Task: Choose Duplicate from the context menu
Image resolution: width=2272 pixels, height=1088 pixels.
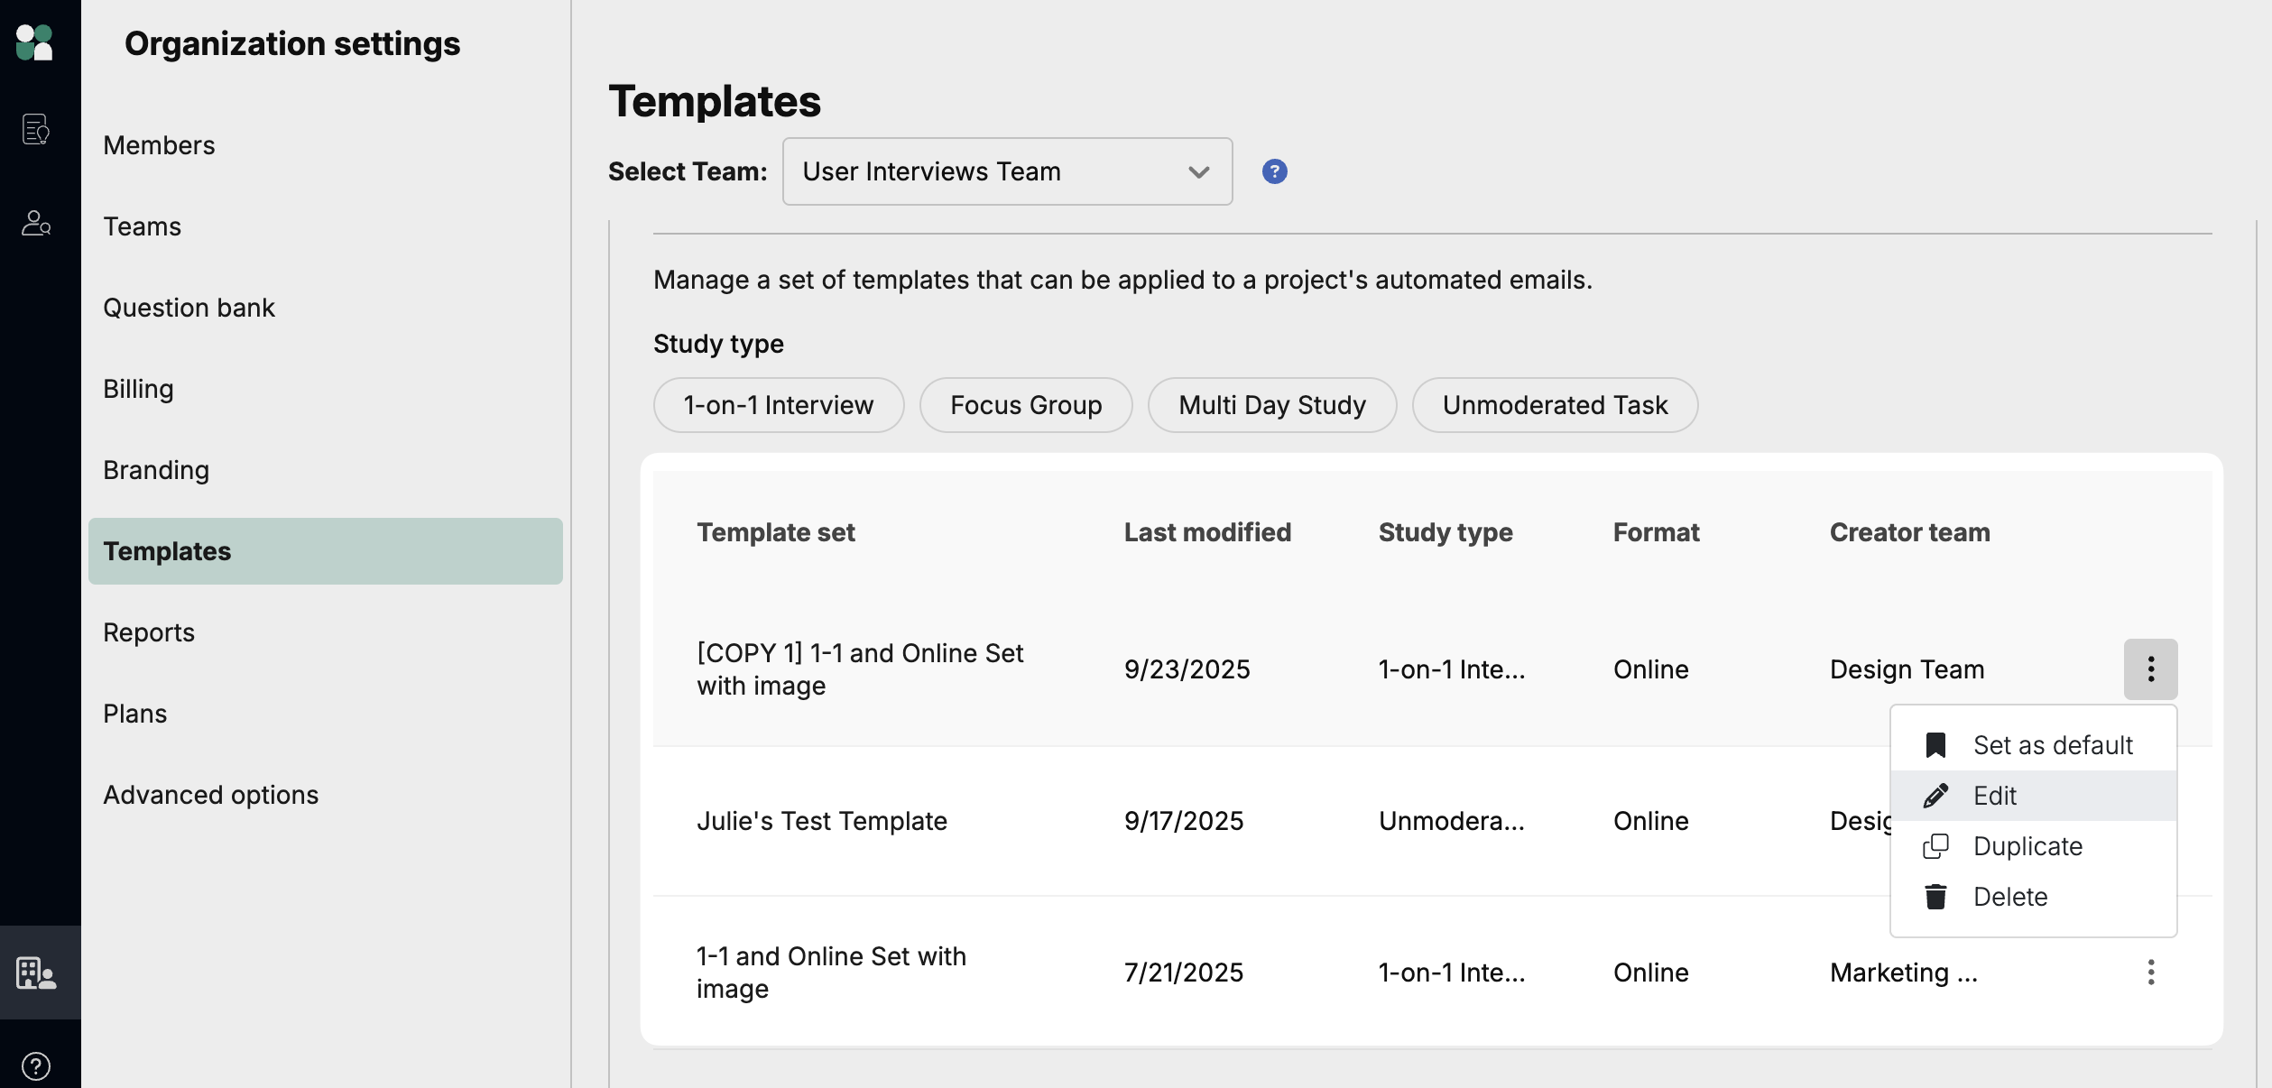Action: click(2027, 846)
